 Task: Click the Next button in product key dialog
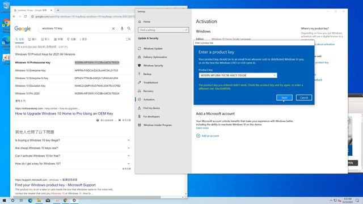click(284, 97)
